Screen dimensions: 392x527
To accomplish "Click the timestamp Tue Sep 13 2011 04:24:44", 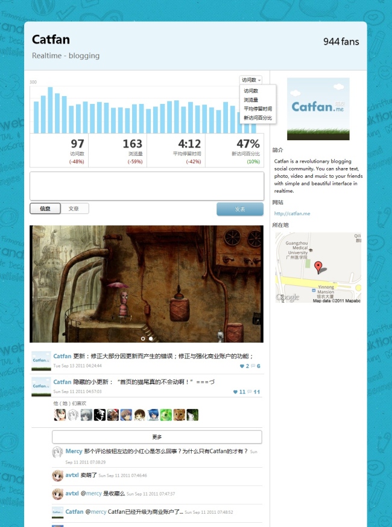I will click(x=77, y=366).
